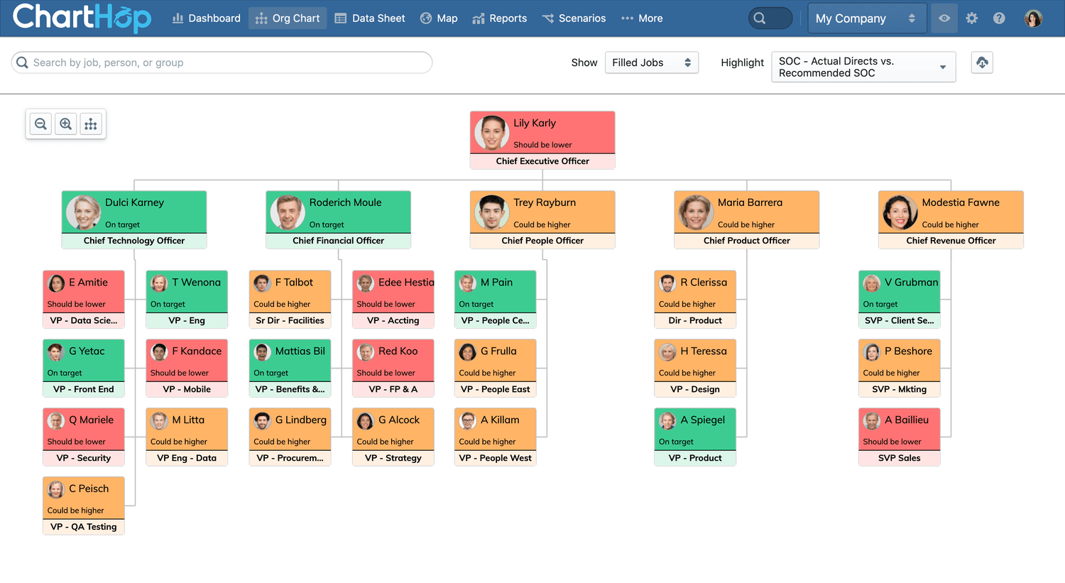Viewport: 1065px width, 583px height.
Task: Select the zoom out icon on the chart
Action: click(40, 124)
